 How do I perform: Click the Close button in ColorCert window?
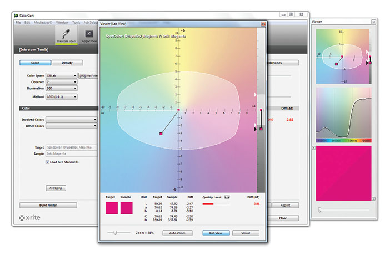coord(283,218)
